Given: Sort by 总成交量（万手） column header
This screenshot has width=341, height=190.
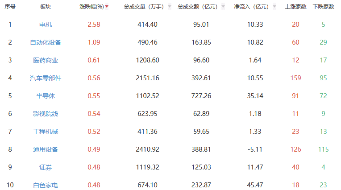Looking at the screenshot, I should pyautogui.click(x=144, y=7).
